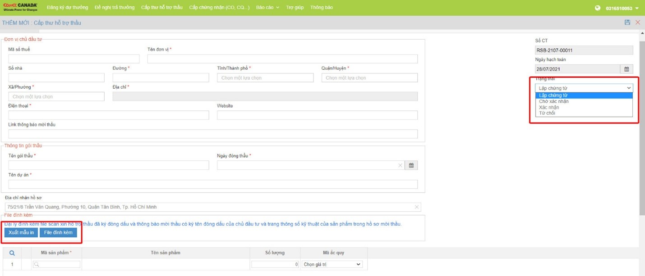Image resolution: width=645 pixels, height=276 pixels.
Task: Focus the Tên dự án input
Action: (213, 184)
